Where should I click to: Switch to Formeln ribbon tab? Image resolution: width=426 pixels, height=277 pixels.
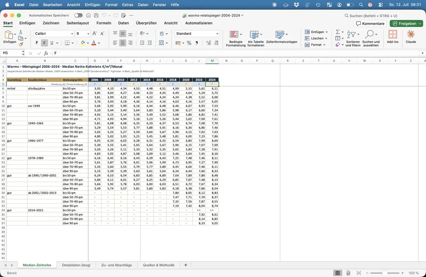104,23
